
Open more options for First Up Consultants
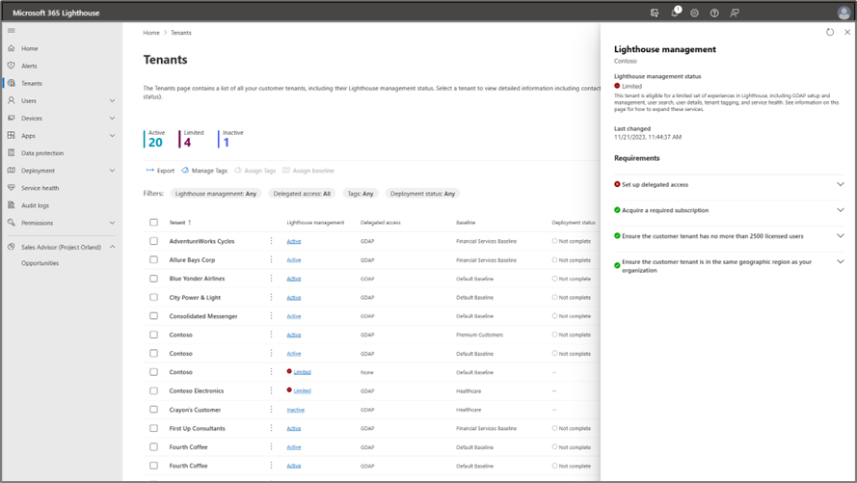(x=271, y=428)
